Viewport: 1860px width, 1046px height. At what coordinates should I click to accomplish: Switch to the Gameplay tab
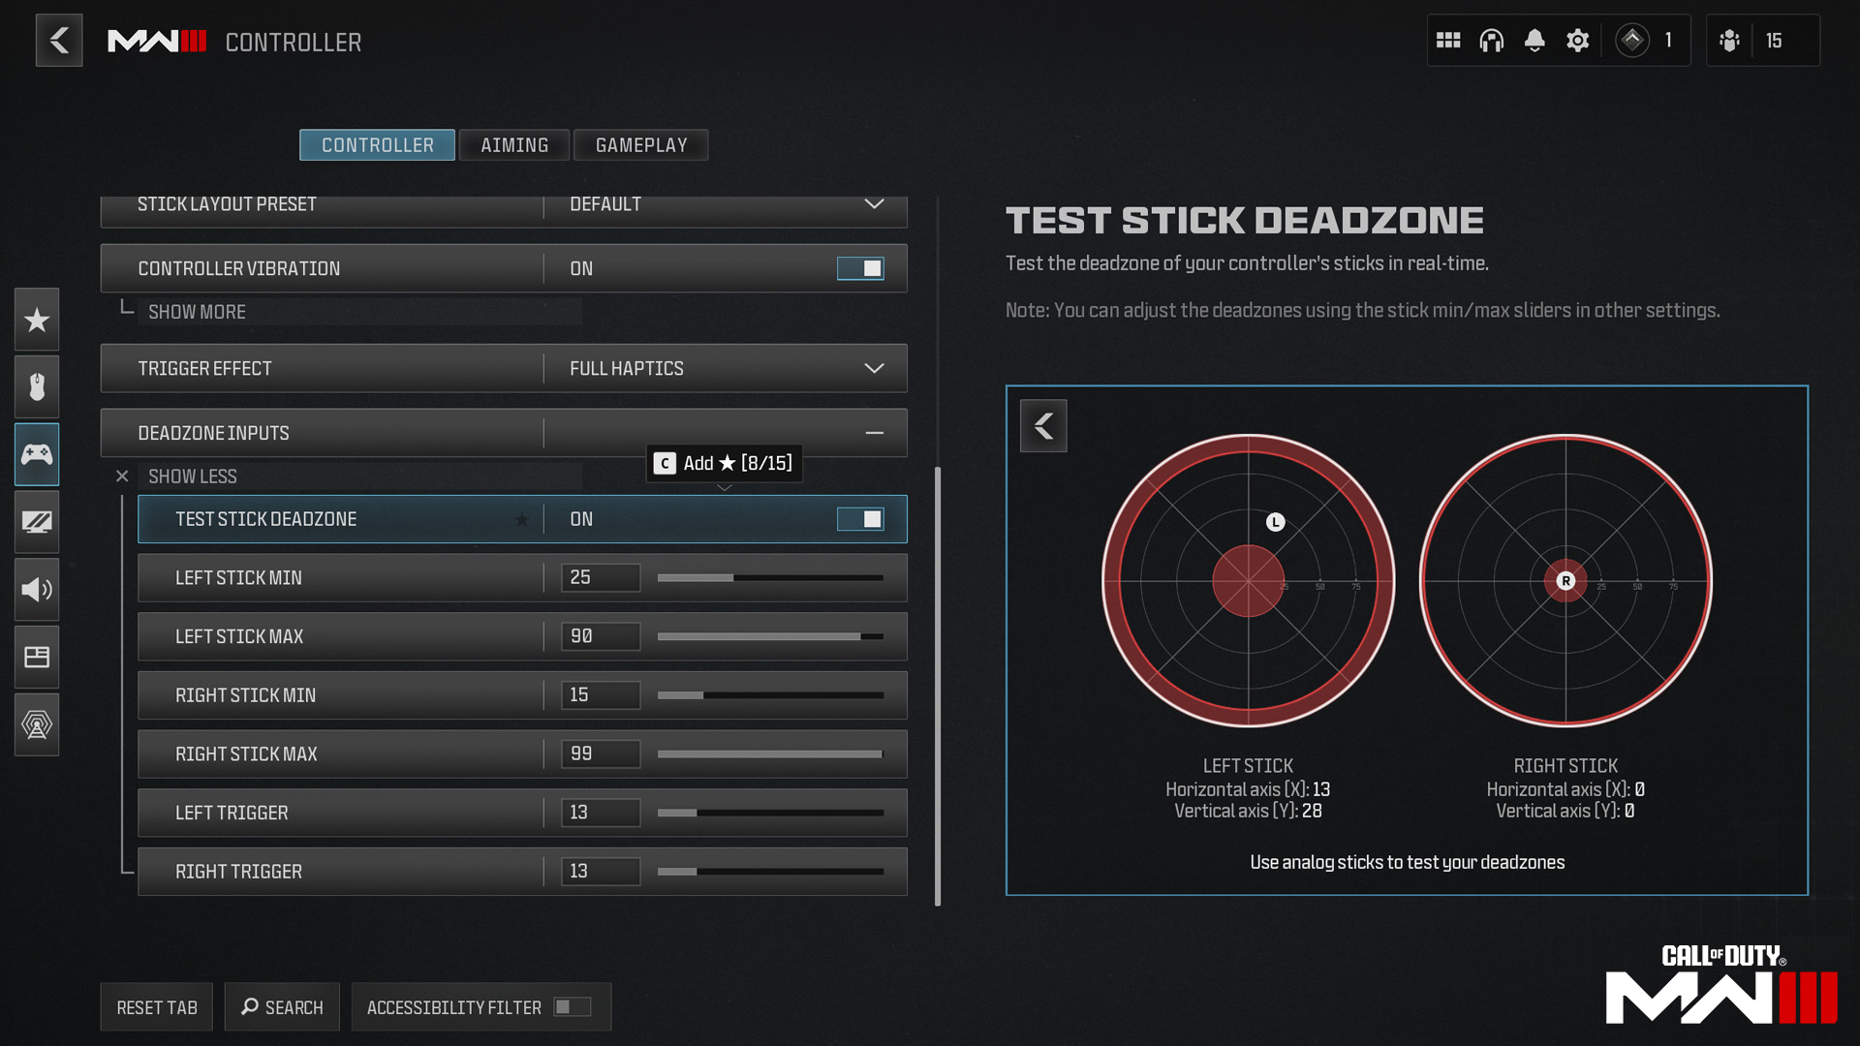click(641, 144)
